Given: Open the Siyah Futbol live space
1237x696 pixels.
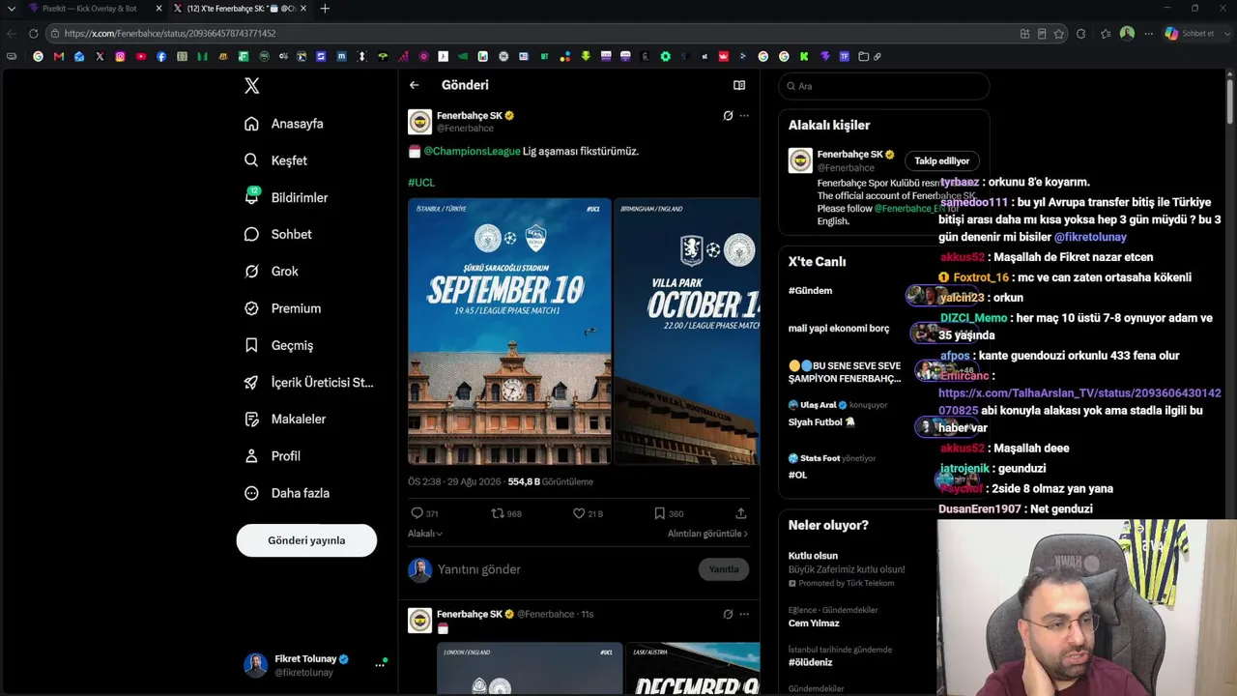Looking at the screenshot, I should point(821,422).
